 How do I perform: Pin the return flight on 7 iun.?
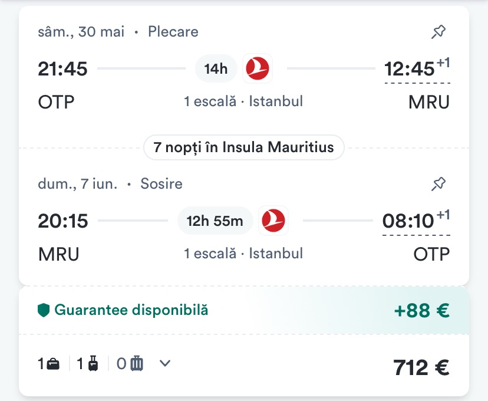(438, 184)
